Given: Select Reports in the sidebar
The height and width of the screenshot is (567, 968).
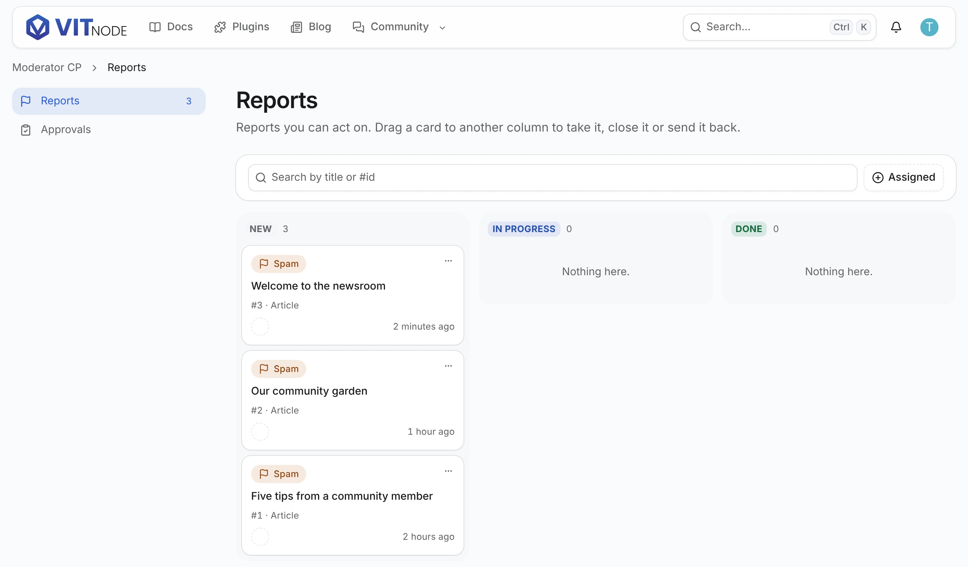Looking at the screenshot, I should (109, 101).
